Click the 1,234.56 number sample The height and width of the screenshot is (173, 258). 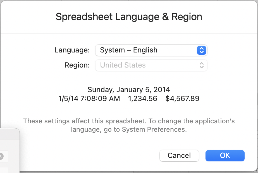142,98
